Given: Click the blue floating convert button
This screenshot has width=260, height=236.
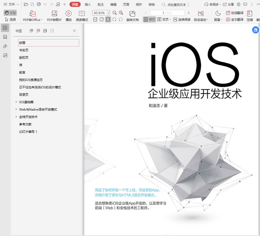Looking at the screenshot, I should pyautogui.click(x=255, y=30).
